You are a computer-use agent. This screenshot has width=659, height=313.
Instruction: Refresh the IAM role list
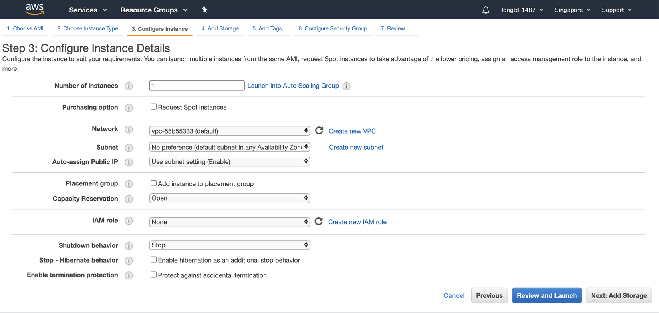(319, 221)
